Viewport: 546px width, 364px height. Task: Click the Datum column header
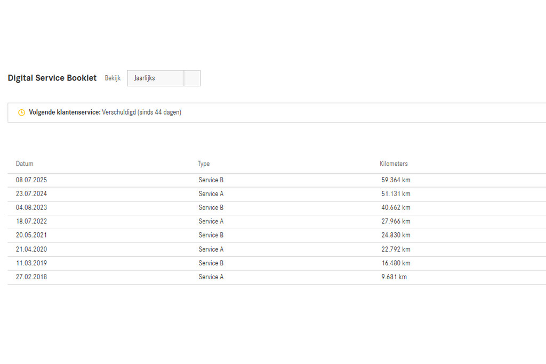tap(25, 164)
